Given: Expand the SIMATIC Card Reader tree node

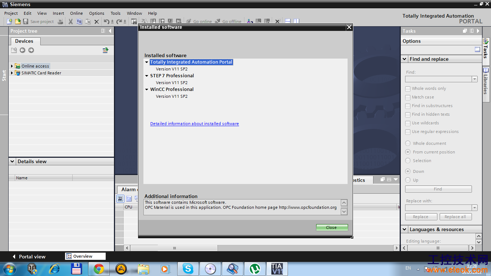Looking at the screenshot, I should 12,73.
